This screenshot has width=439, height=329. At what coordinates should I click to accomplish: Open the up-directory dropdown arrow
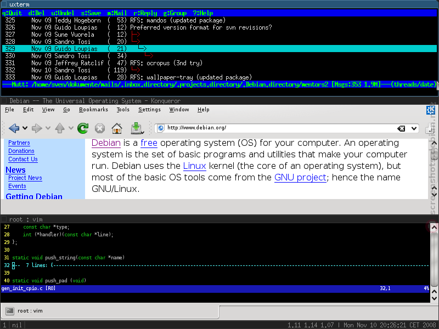[x=71, y=128]
